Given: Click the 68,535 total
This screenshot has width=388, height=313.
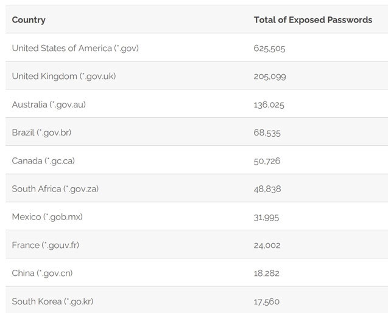Looking at the screenshot, I should point(267,133).
